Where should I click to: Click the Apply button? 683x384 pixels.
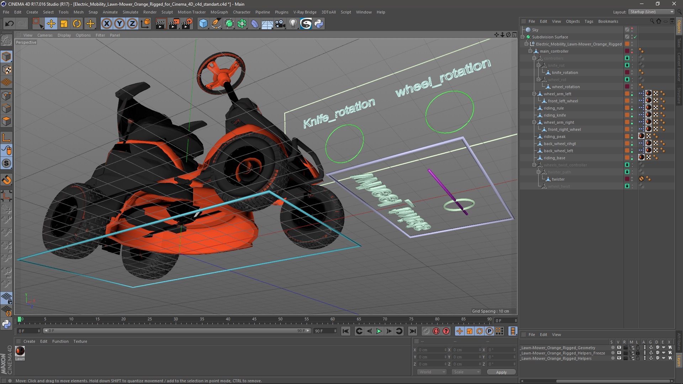click(x=501, y=372)
